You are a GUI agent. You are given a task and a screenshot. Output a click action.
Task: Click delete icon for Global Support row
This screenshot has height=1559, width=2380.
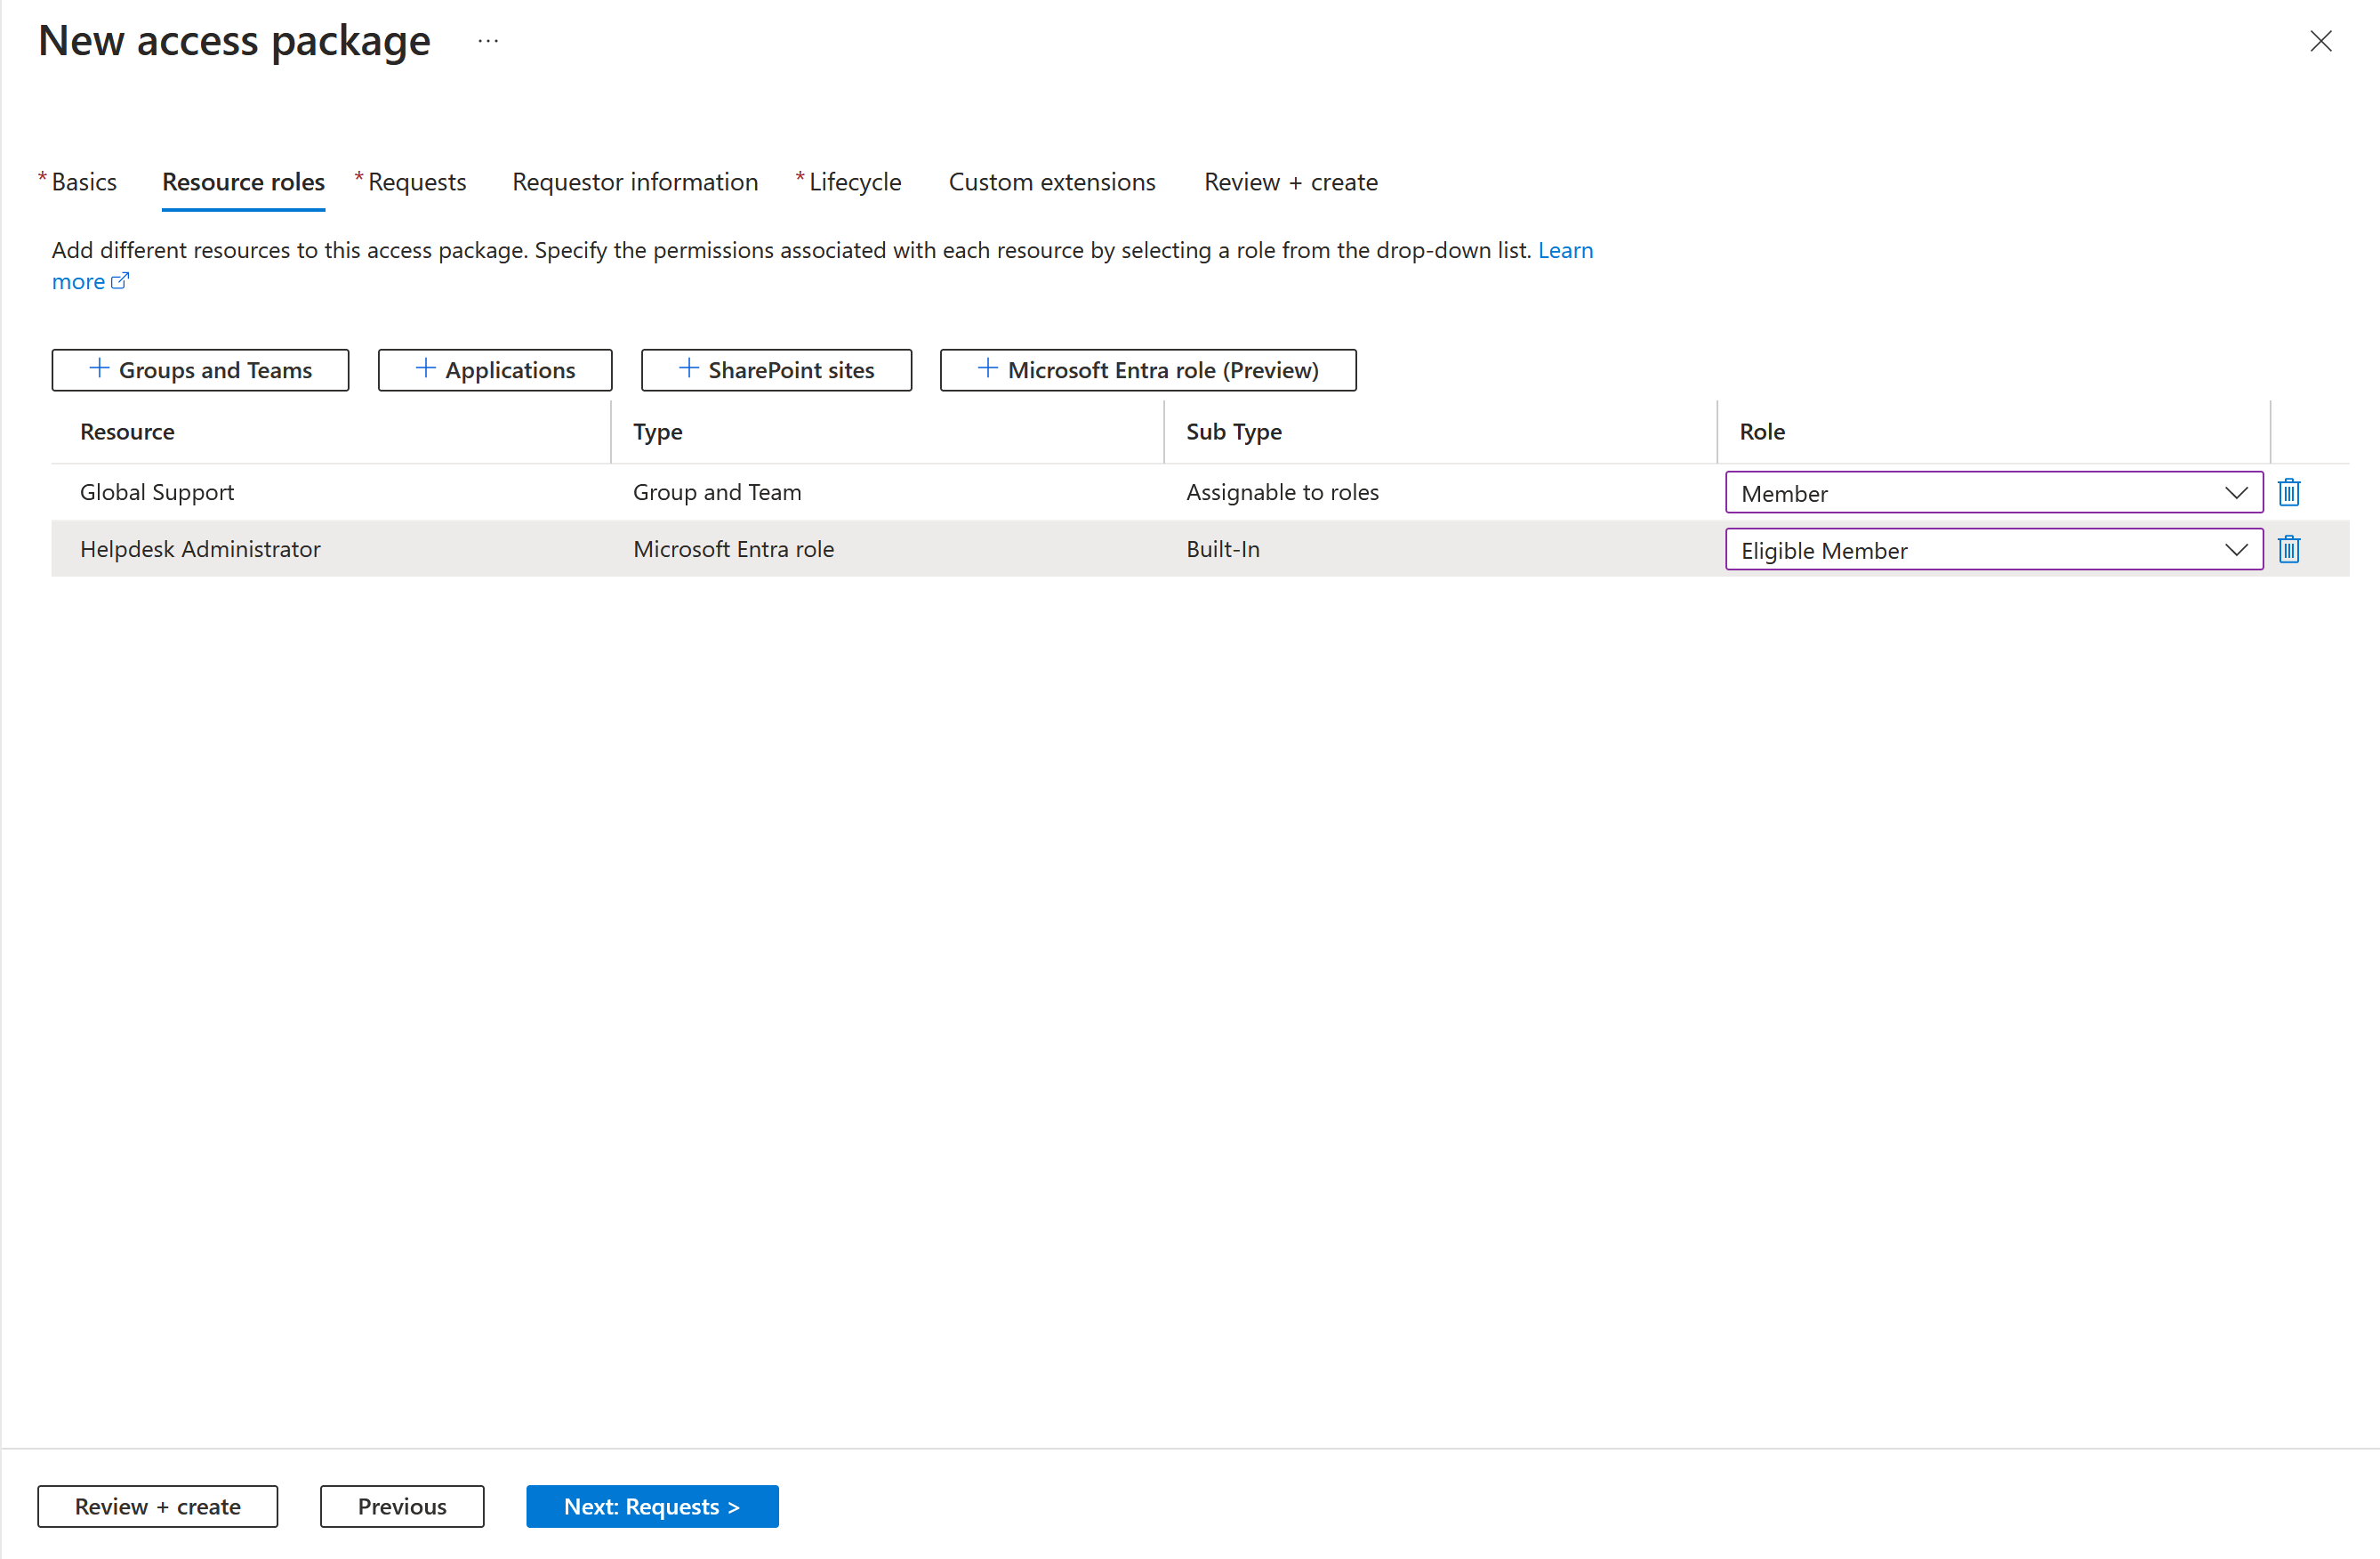tap(2289, 492)
